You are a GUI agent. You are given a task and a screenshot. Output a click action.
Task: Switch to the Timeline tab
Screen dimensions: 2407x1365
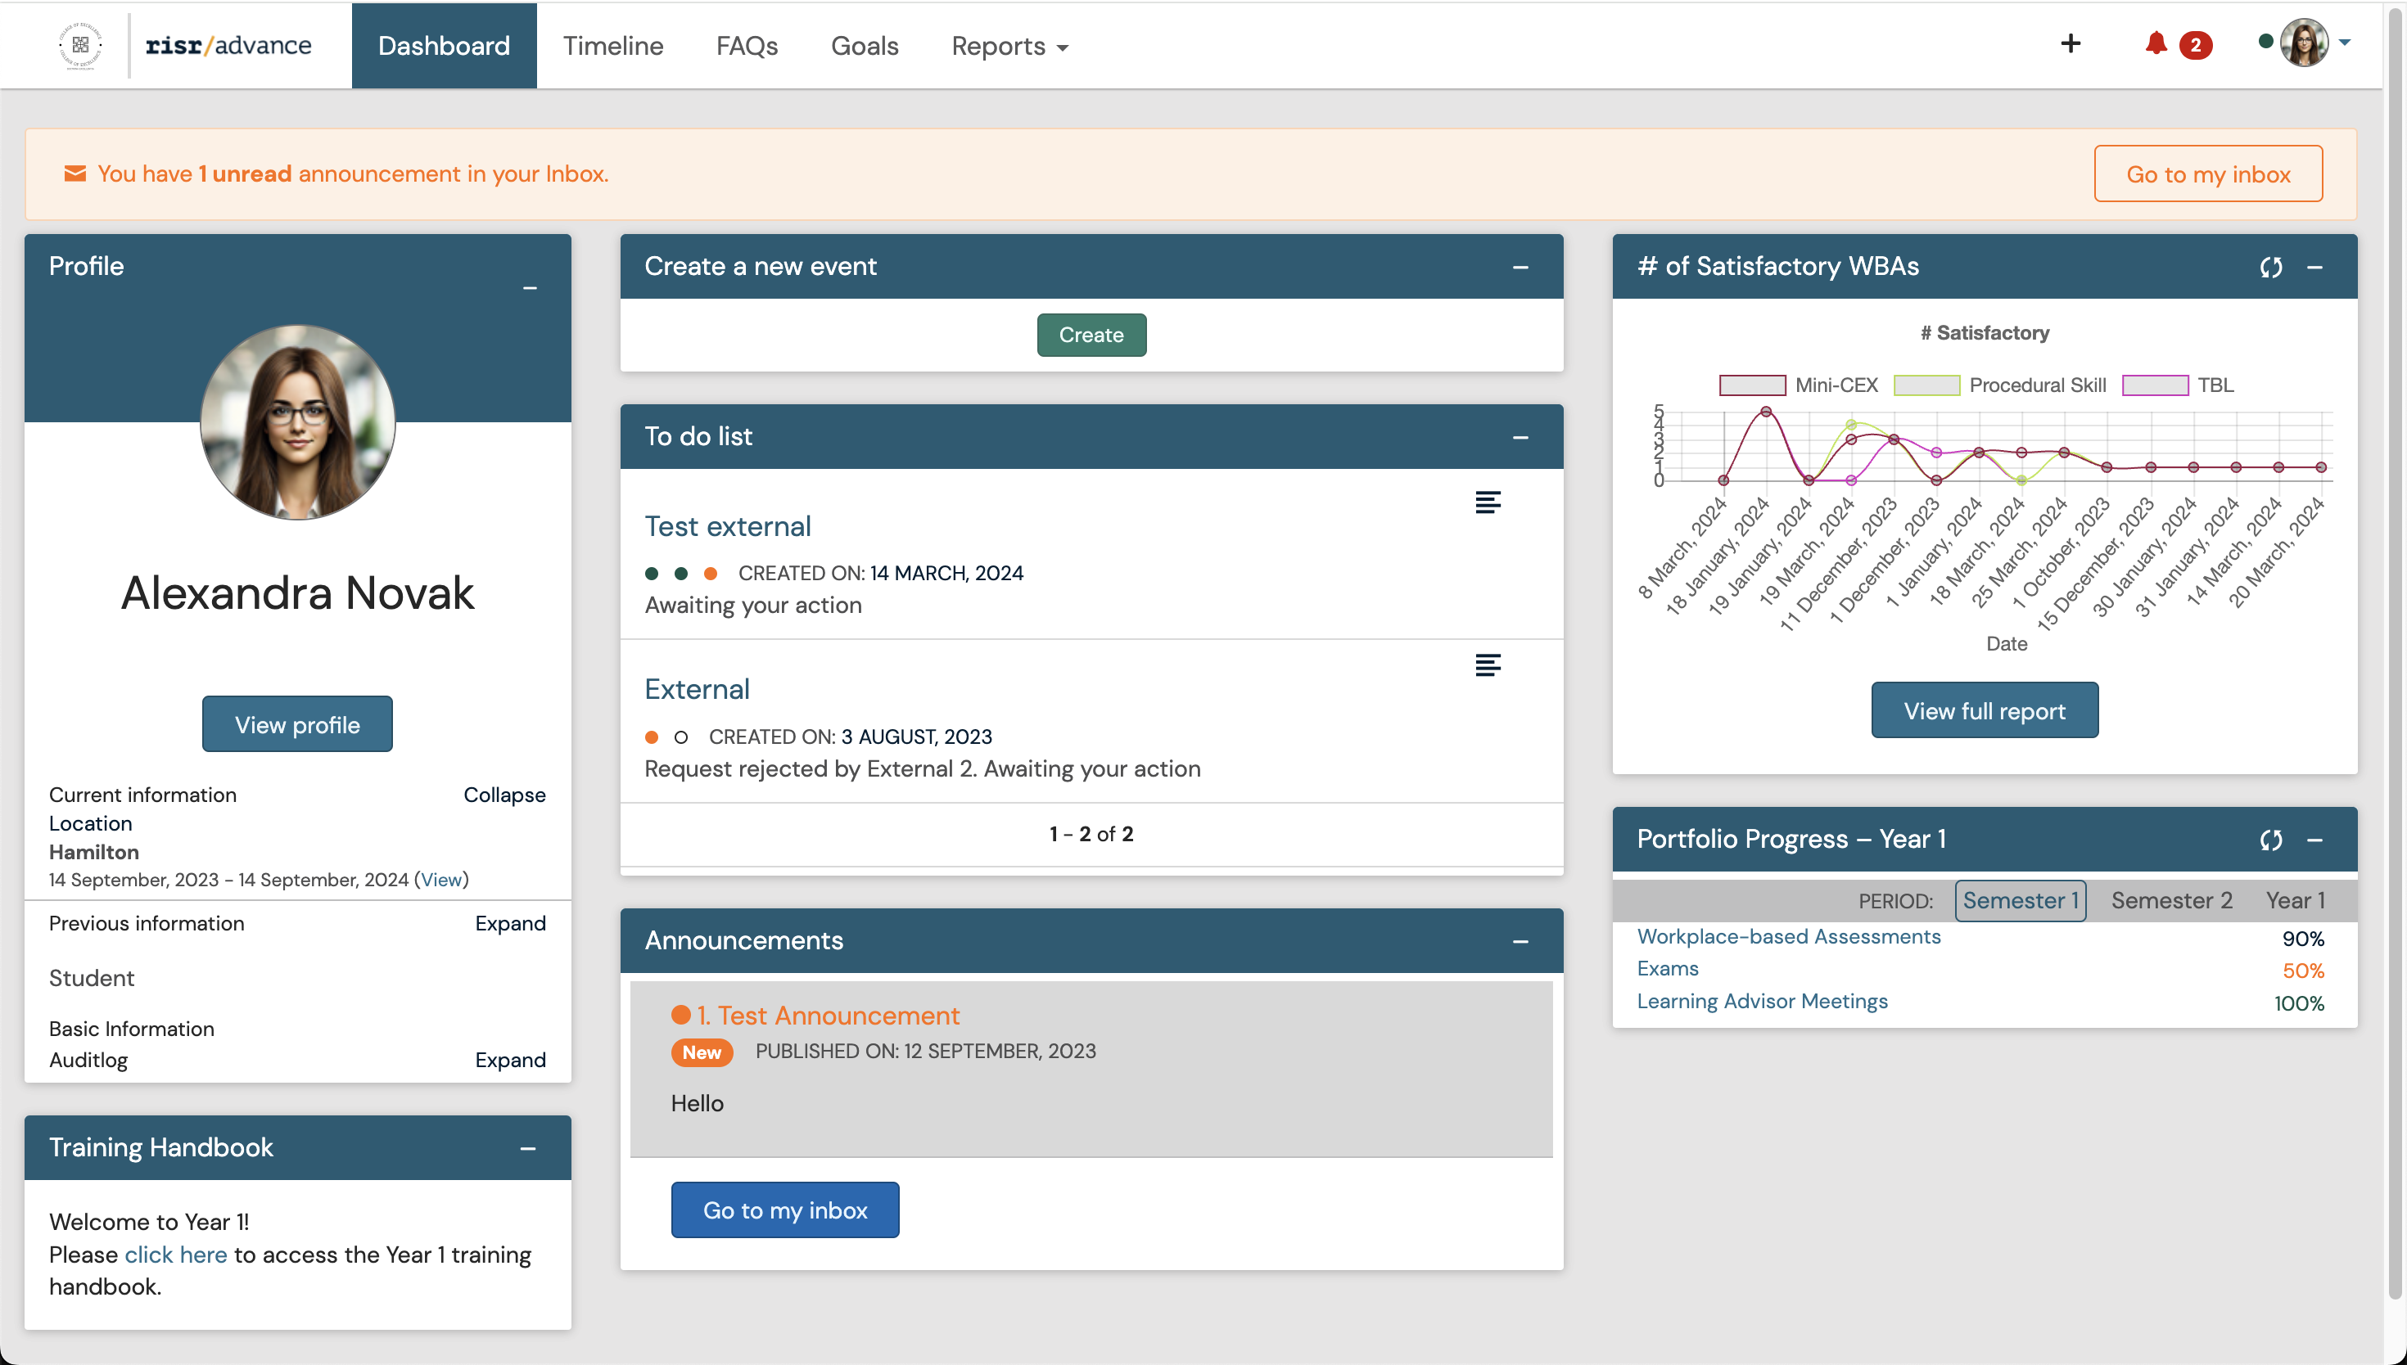pos(612,46)
